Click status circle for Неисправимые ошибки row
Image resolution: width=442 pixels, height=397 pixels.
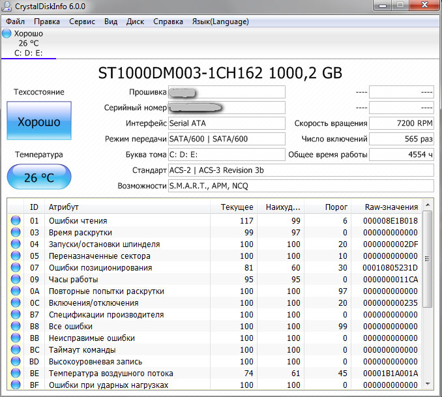[x=16, y=338]
